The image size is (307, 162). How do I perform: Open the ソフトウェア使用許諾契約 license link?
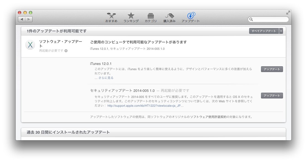[208, 117]
